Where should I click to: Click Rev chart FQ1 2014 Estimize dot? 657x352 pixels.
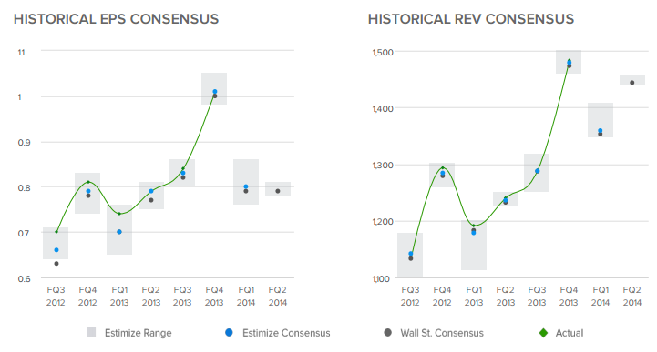click(x=601, y=131)
